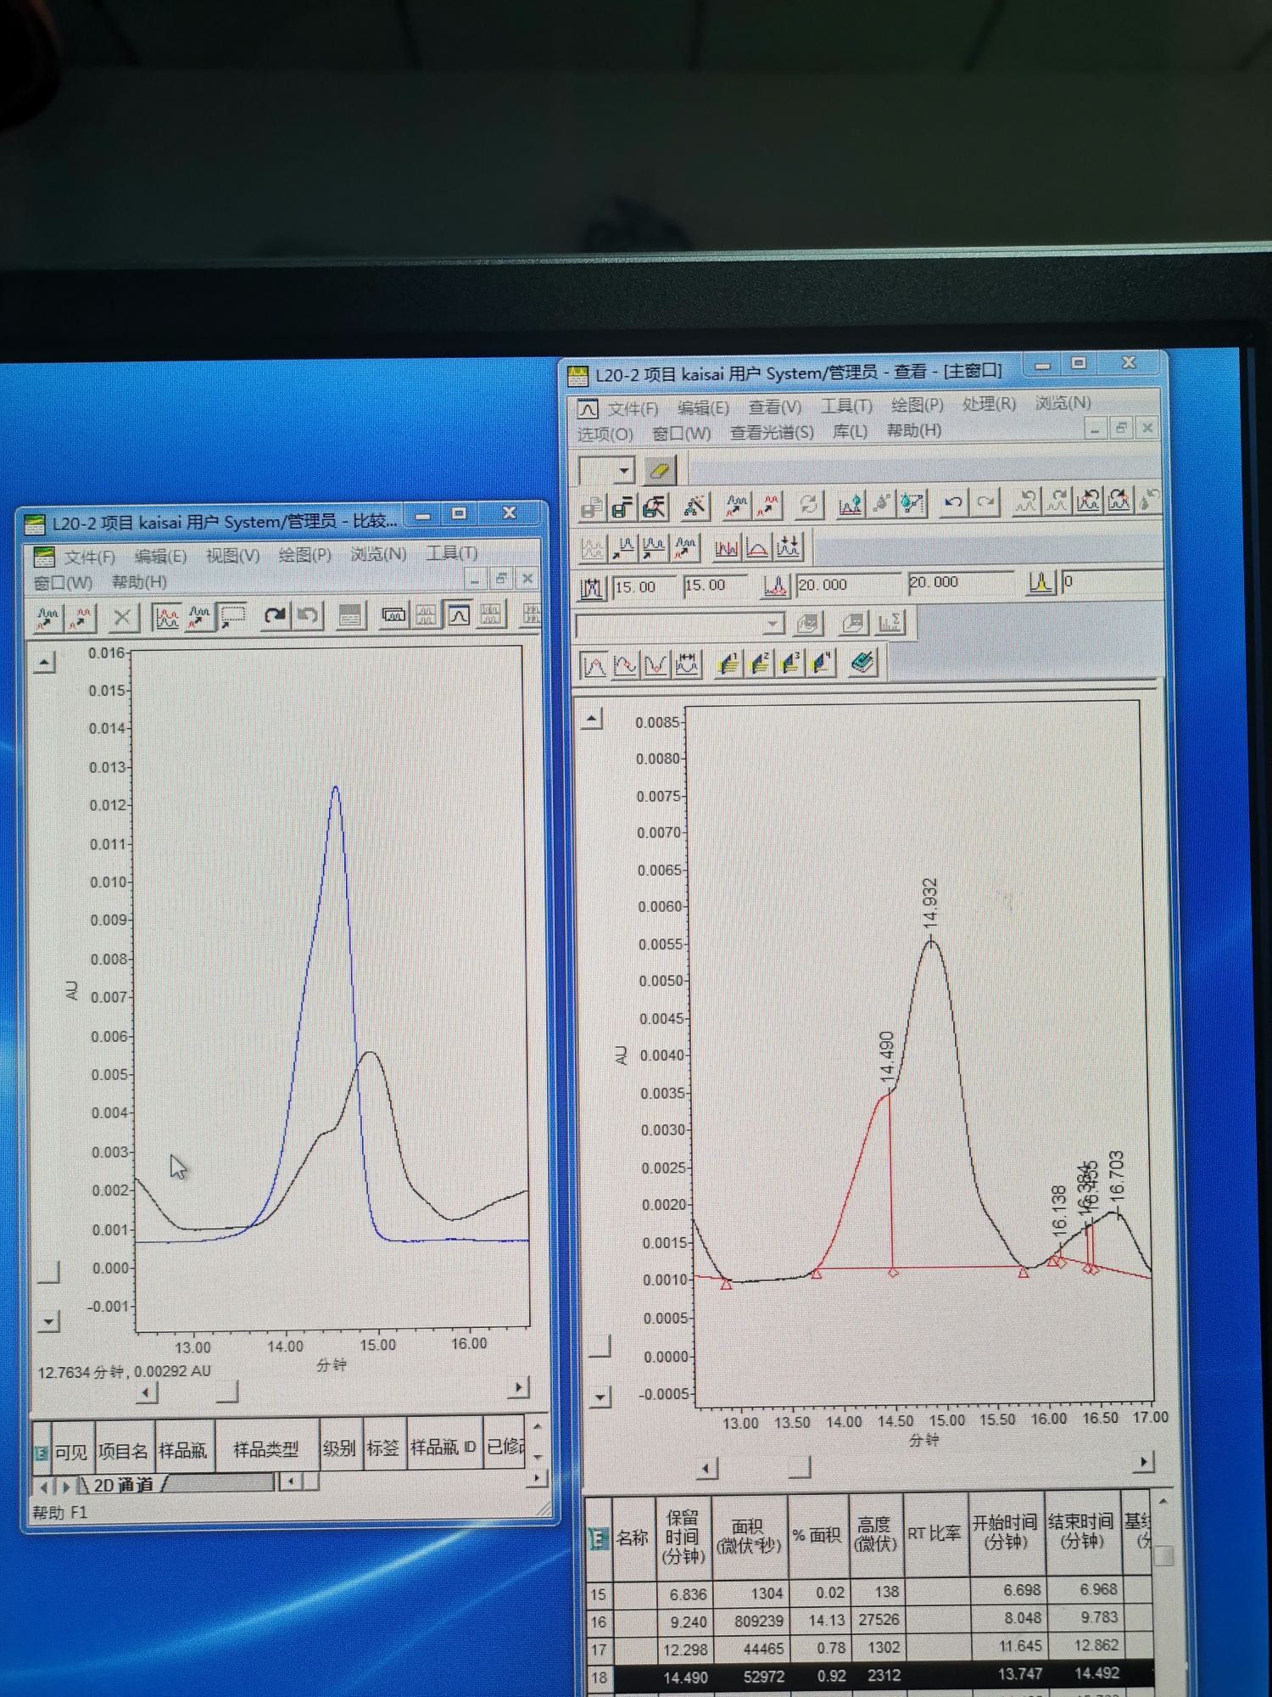
Task: Select peak row 16 with retention time 9.240
Action: [x=688, y=1621]
